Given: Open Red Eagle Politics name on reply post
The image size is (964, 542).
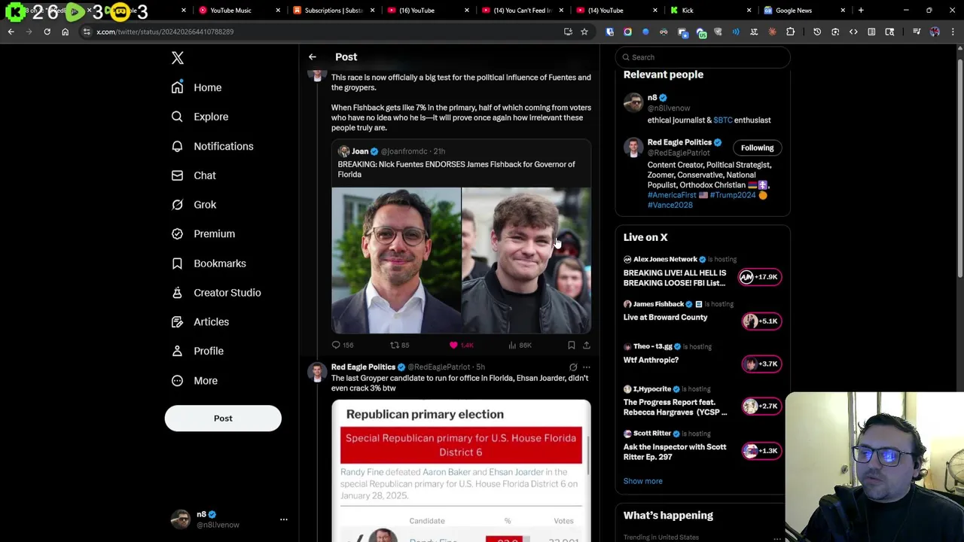Looking at the screenshot, I should 363,367.
